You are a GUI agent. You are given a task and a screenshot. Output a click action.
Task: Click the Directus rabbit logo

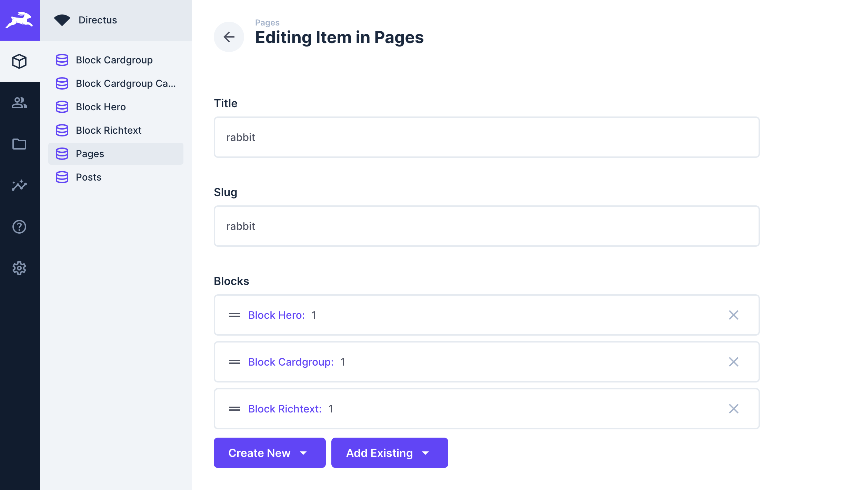[x=20, y=20]
